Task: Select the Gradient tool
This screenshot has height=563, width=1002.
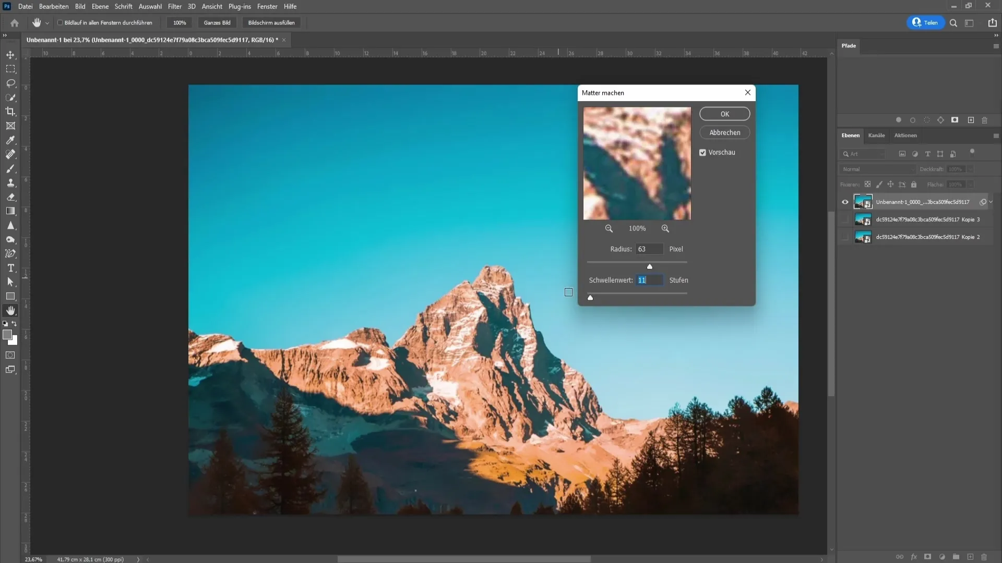Action: (10, 211)
